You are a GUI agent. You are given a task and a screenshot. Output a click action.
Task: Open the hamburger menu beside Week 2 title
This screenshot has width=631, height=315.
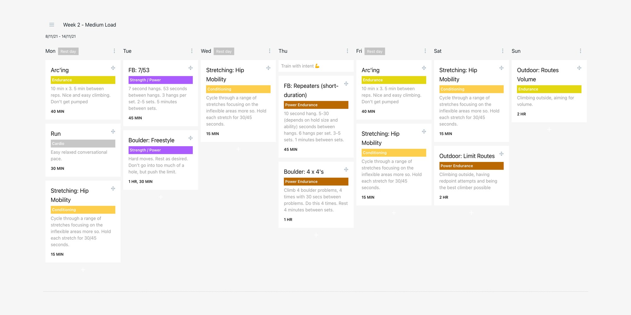(x=52, y=25)
